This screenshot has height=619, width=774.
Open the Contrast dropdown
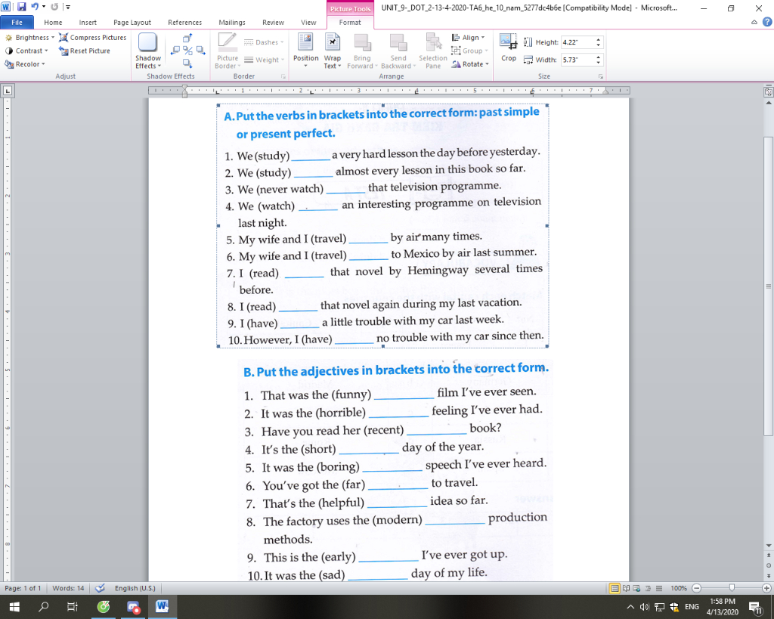26,51
